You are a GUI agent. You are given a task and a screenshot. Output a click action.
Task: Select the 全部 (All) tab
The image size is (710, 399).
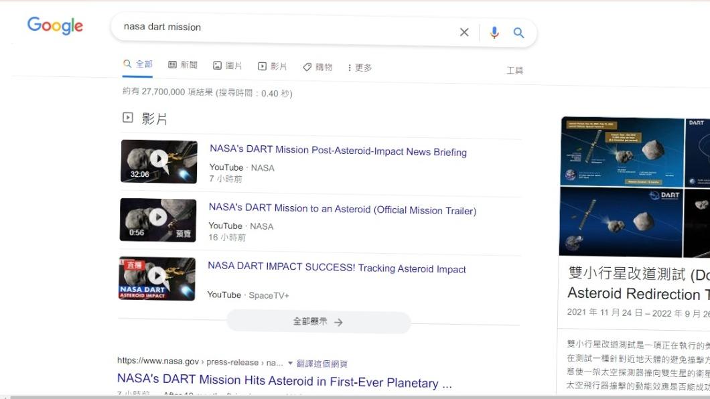[x=138, y=64]
